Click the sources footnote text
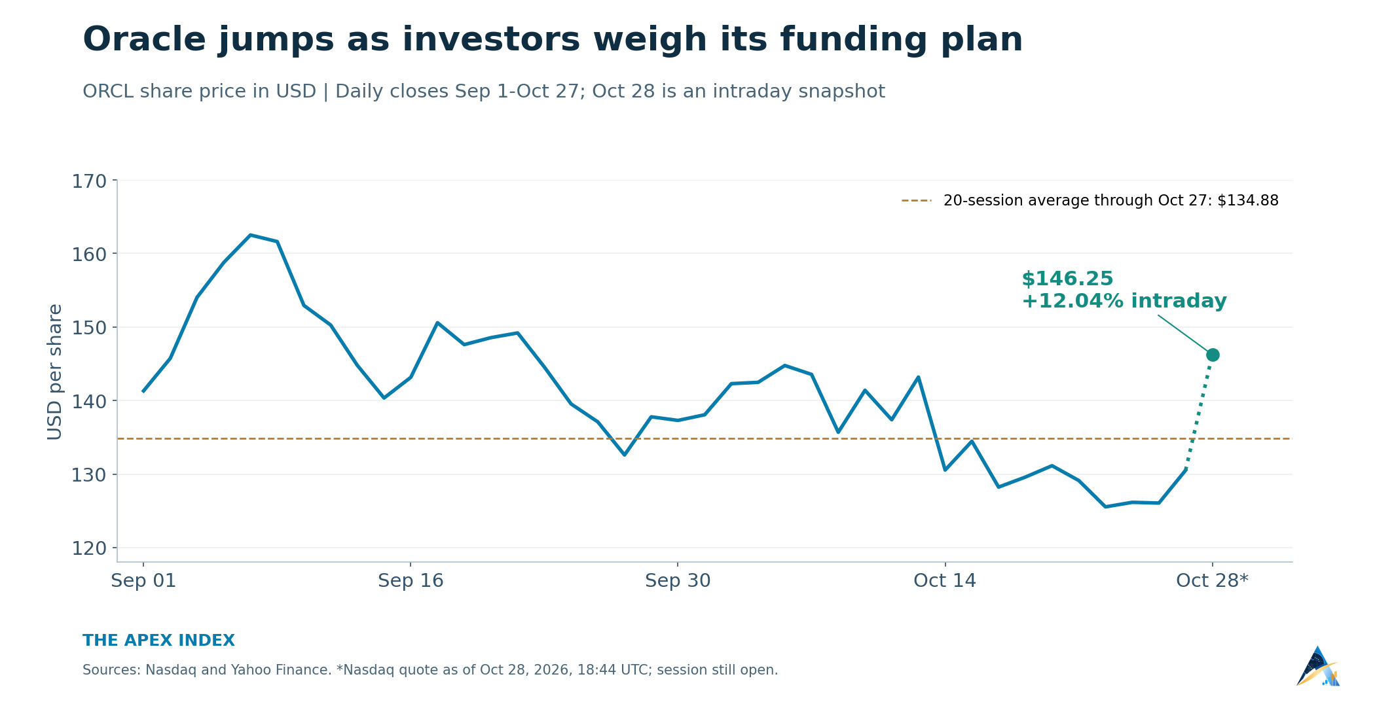The width and height of the screenshot is (1375, 721). coord(430,670)
